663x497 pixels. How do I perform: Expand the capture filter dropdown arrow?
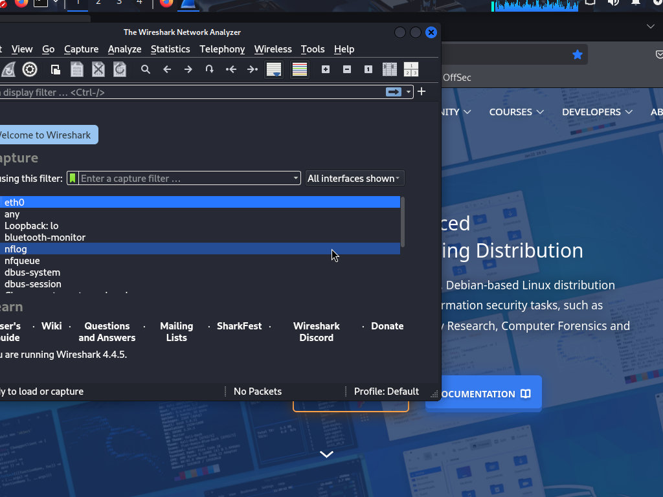coord(295,179)
